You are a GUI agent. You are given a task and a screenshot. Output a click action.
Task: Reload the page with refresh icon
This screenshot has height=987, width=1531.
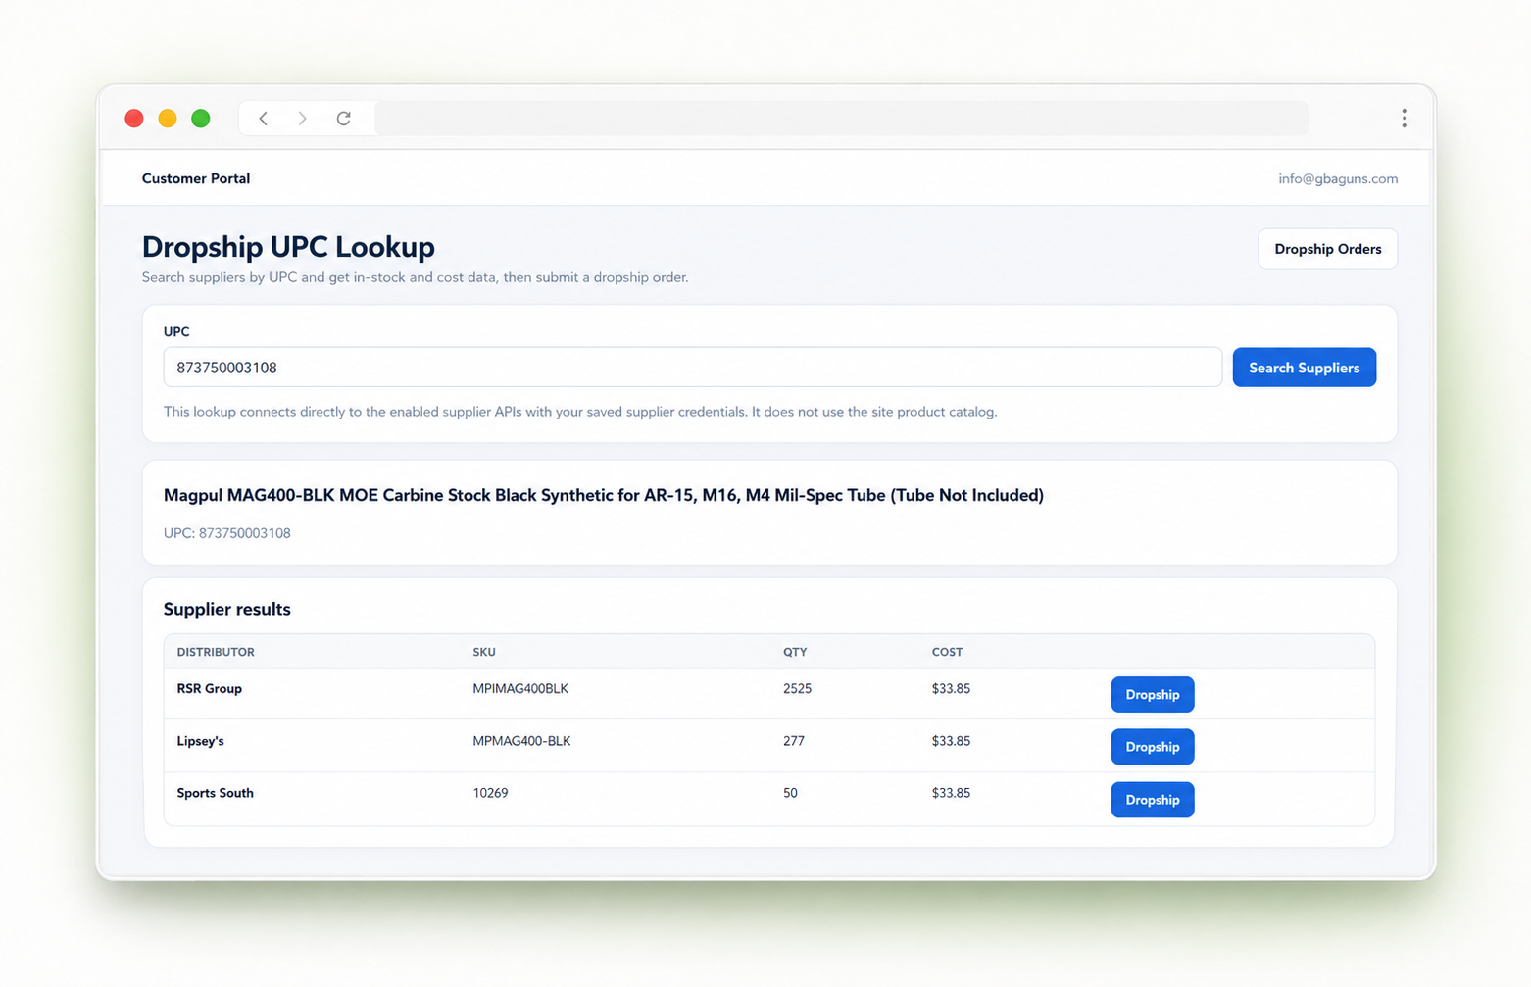point(343,119)
